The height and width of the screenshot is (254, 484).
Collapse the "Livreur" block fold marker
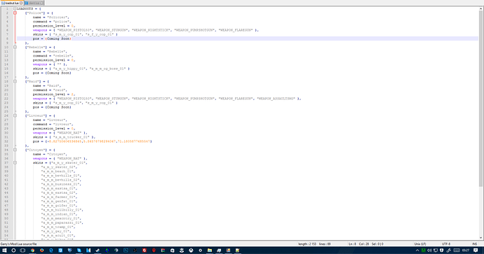point(15,115)
